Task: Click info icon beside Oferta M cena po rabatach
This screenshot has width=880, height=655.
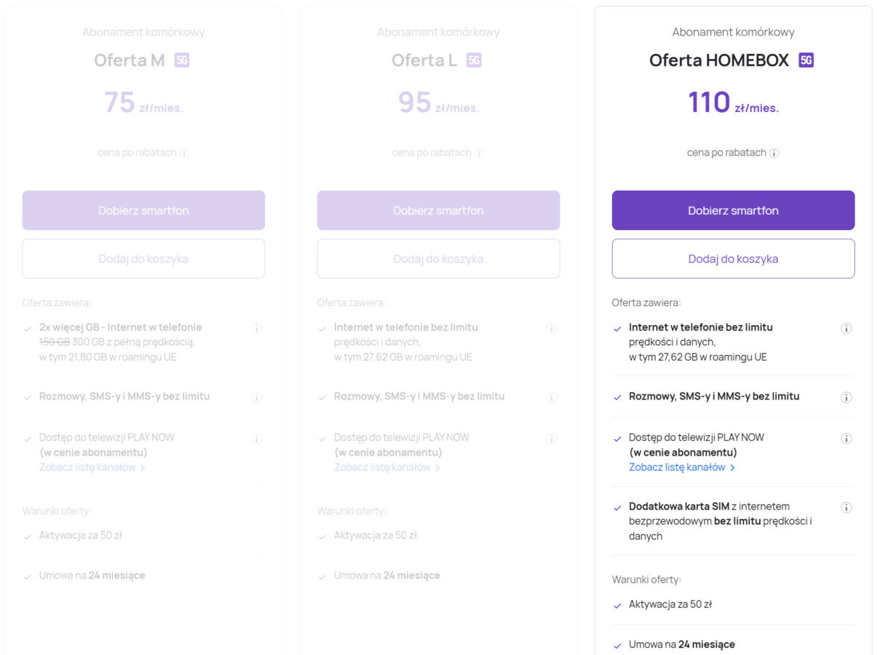Action: click(184, 153)
